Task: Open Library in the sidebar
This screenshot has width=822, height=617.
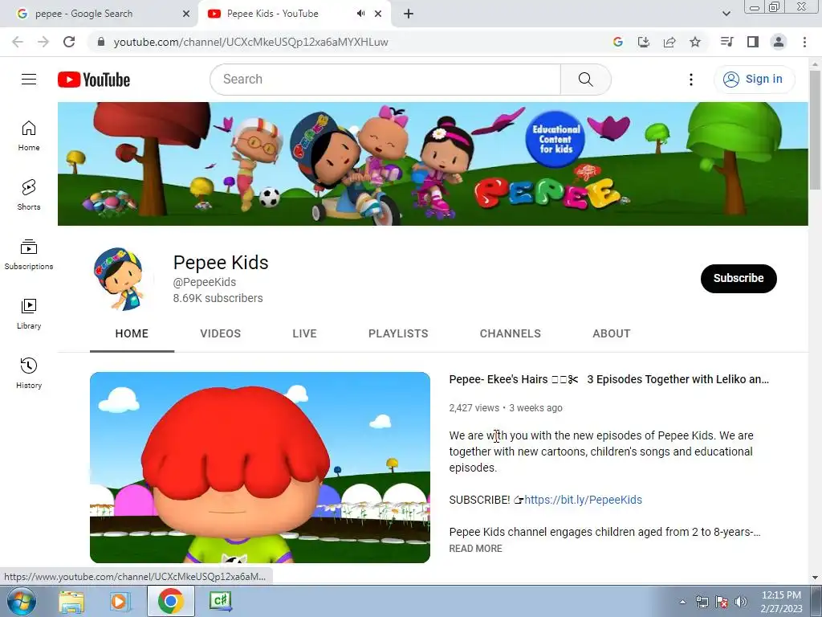Action: click(x=29, y=314)
